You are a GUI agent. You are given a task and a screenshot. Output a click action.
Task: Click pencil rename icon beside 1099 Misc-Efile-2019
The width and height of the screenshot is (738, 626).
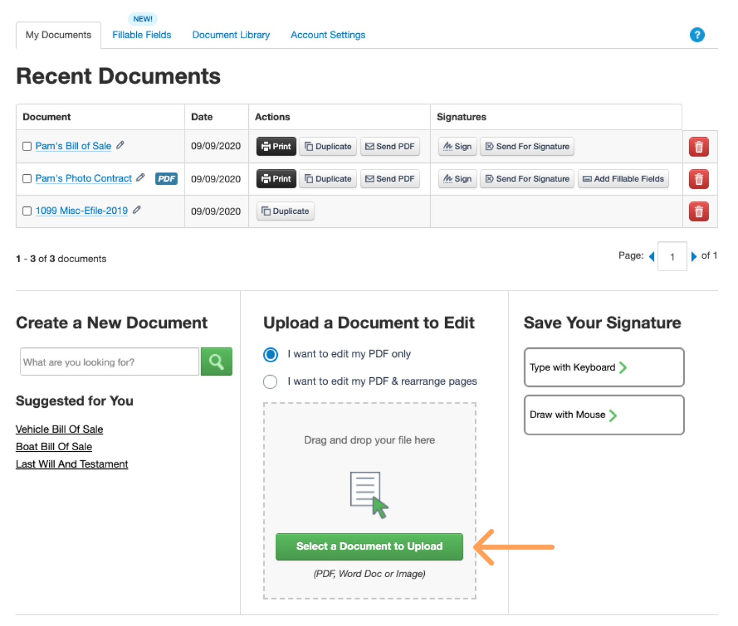click(137, 210)
